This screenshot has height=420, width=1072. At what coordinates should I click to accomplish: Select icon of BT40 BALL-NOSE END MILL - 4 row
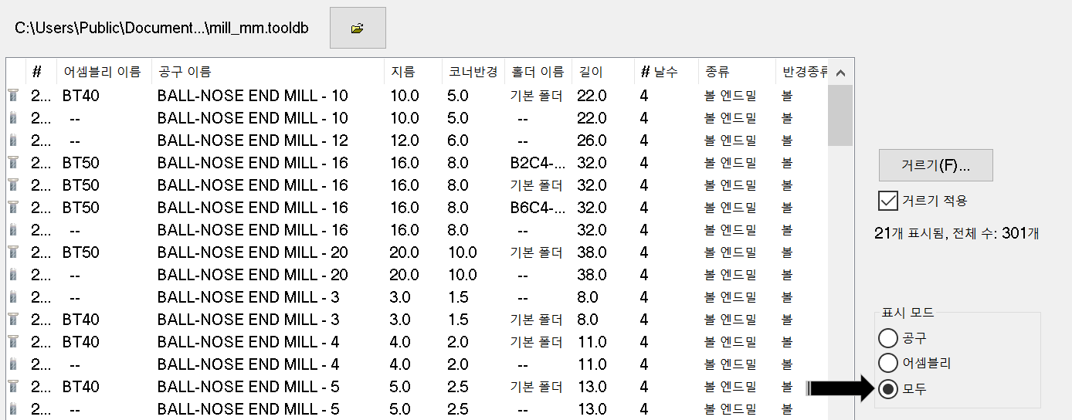[12, 342]
